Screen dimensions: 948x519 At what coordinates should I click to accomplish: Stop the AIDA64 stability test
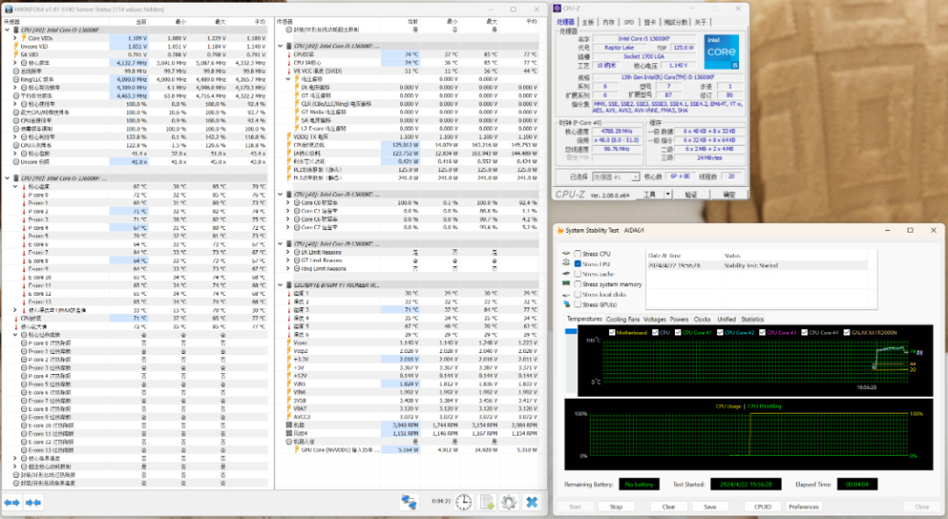[616, 507]
